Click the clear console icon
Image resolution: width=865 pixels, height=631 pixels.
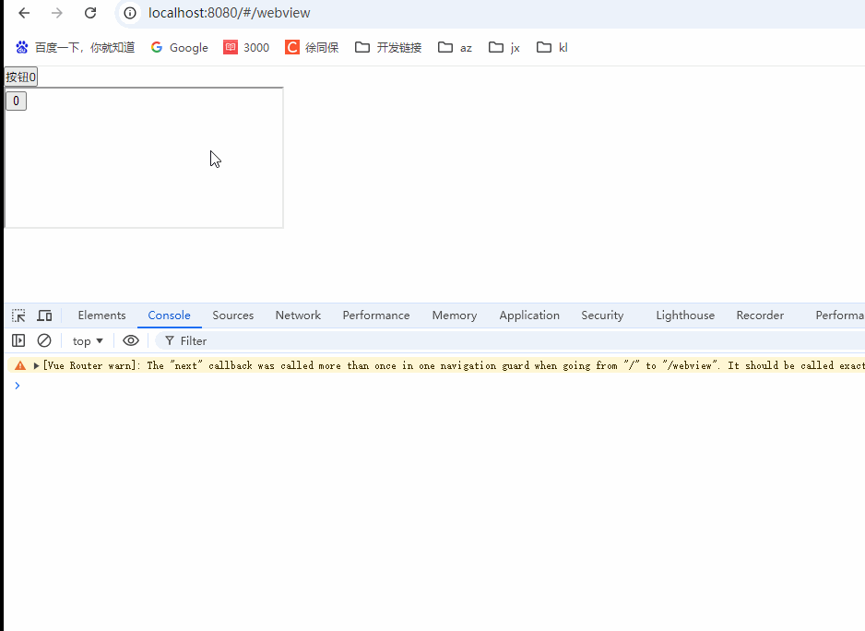click(x=44, y=340)
